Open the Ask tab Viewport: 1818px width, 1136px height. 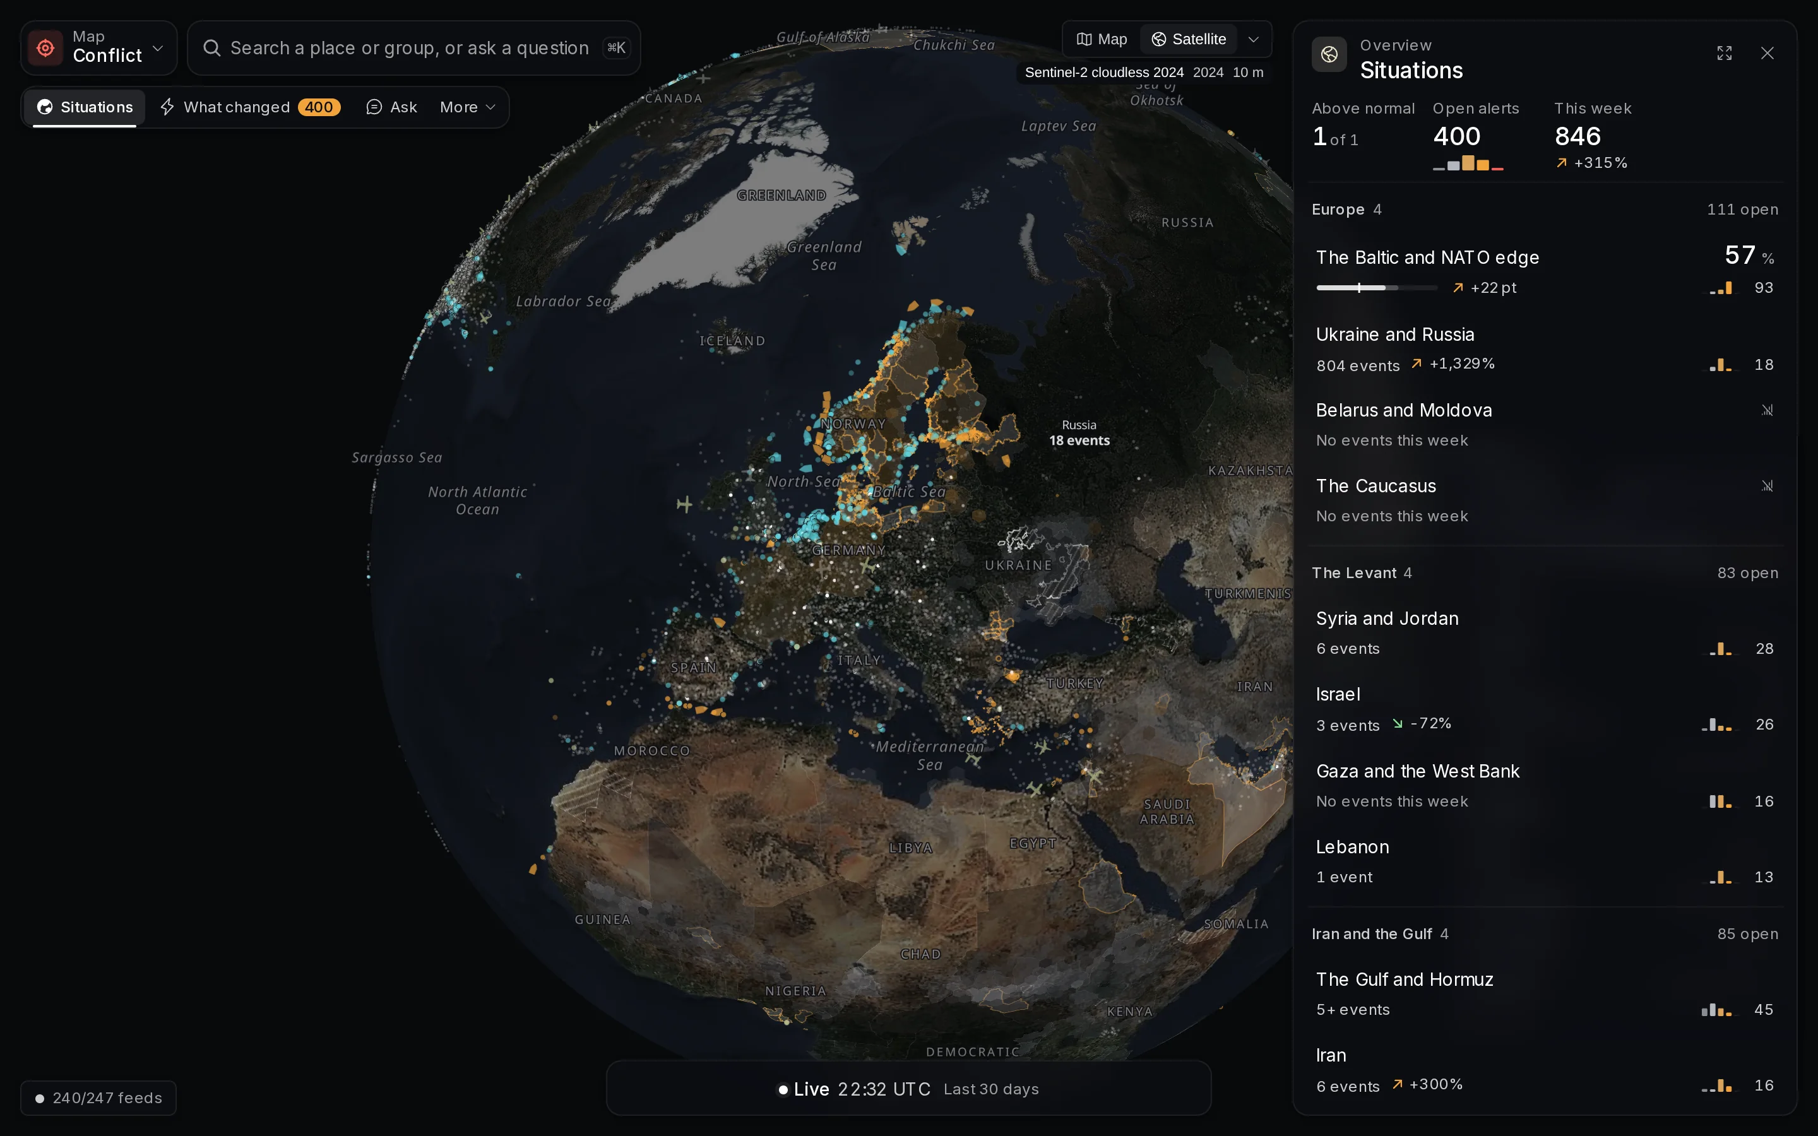tap(391, 107)
